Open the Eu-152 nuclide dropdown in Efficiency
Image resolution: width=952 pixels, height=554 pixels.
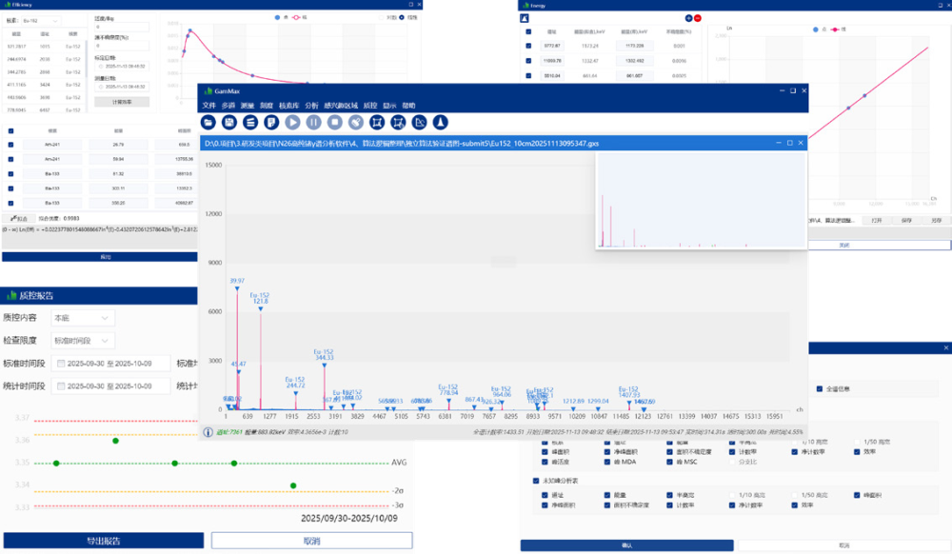41,21
